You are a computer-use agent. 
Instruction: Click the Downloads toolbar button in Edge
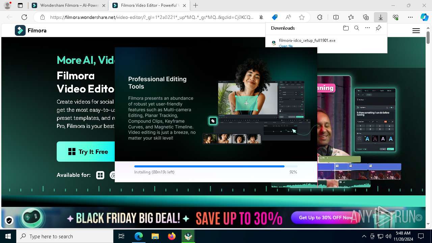coord(380,17)
